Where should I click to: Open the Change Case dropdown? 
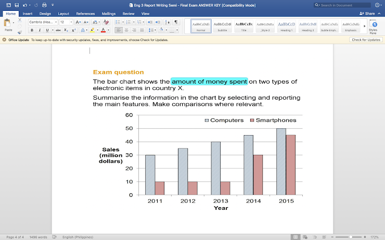(x=96, y=22)
